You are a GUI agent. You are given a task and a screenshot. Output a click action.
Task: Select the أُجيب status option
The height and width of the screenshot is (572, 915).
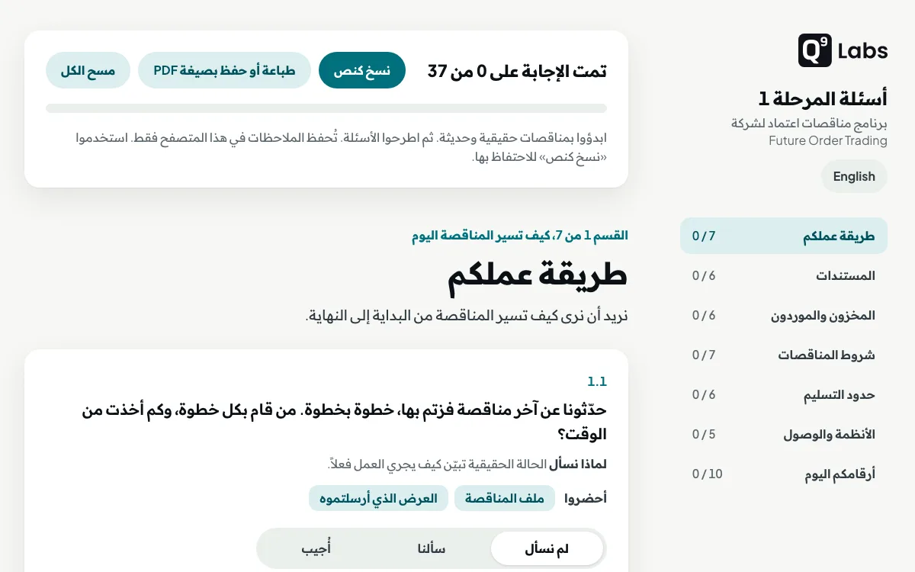coord(316,549)
